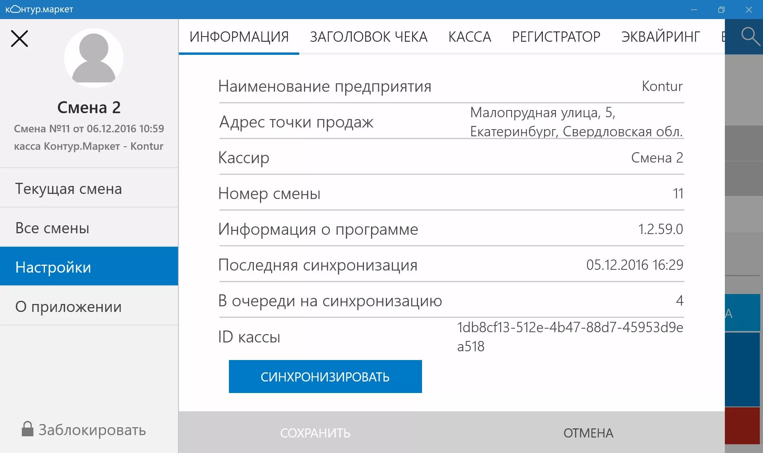Select the Kontur enterprise name value
763x453 pixels.
coord(662,86)
